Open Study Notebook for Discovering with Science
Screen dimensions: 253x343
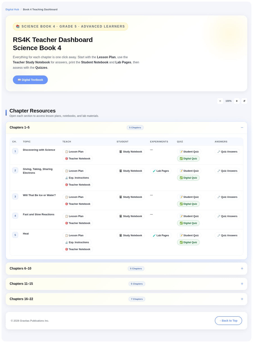[131, 152]
